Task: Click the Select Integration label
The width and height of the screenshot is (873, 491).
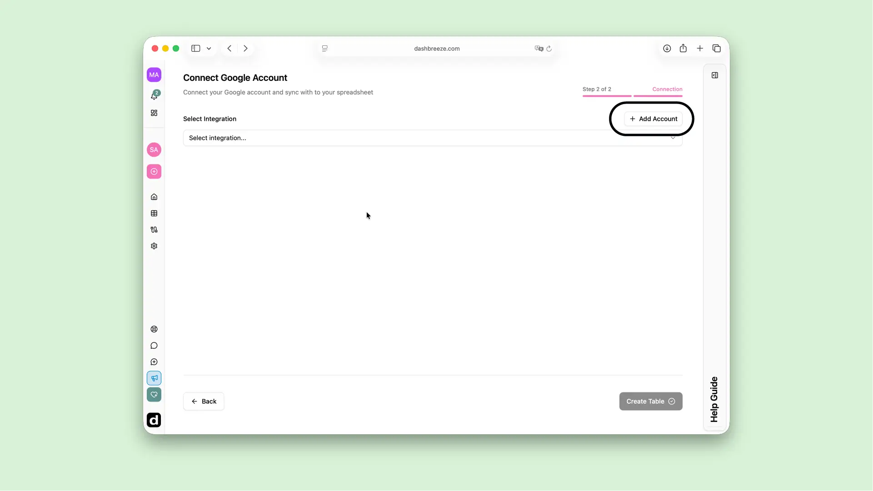Action: click(x=210, y=119)
